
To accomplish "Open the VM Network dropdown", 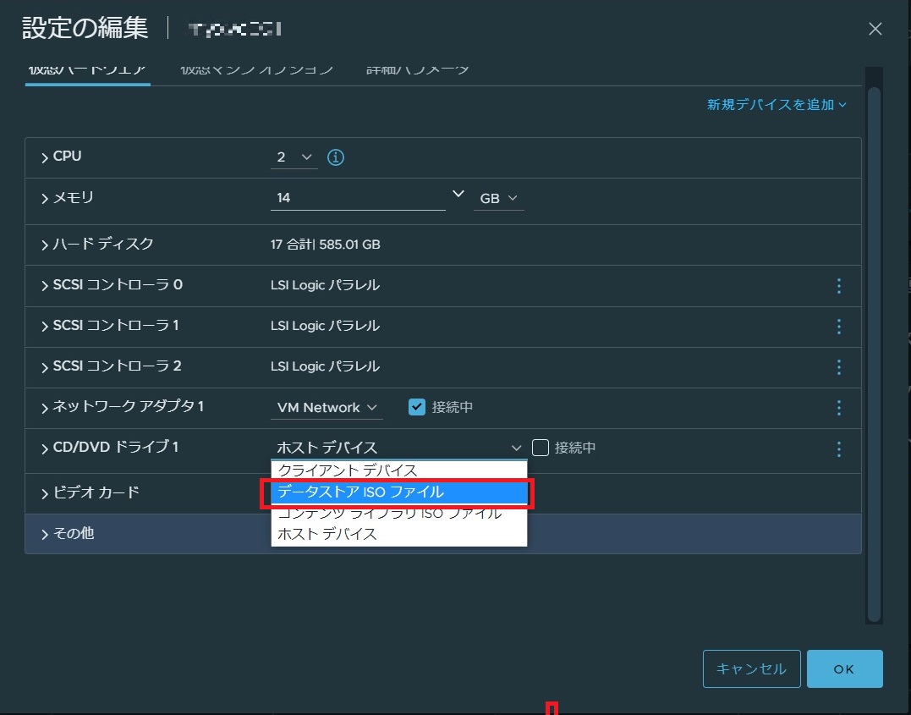I will pyautogui.click(x=327, y=408).
